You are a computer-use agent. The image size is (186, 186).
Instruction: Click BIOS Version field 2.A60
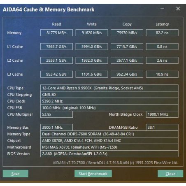pos(109,154)
